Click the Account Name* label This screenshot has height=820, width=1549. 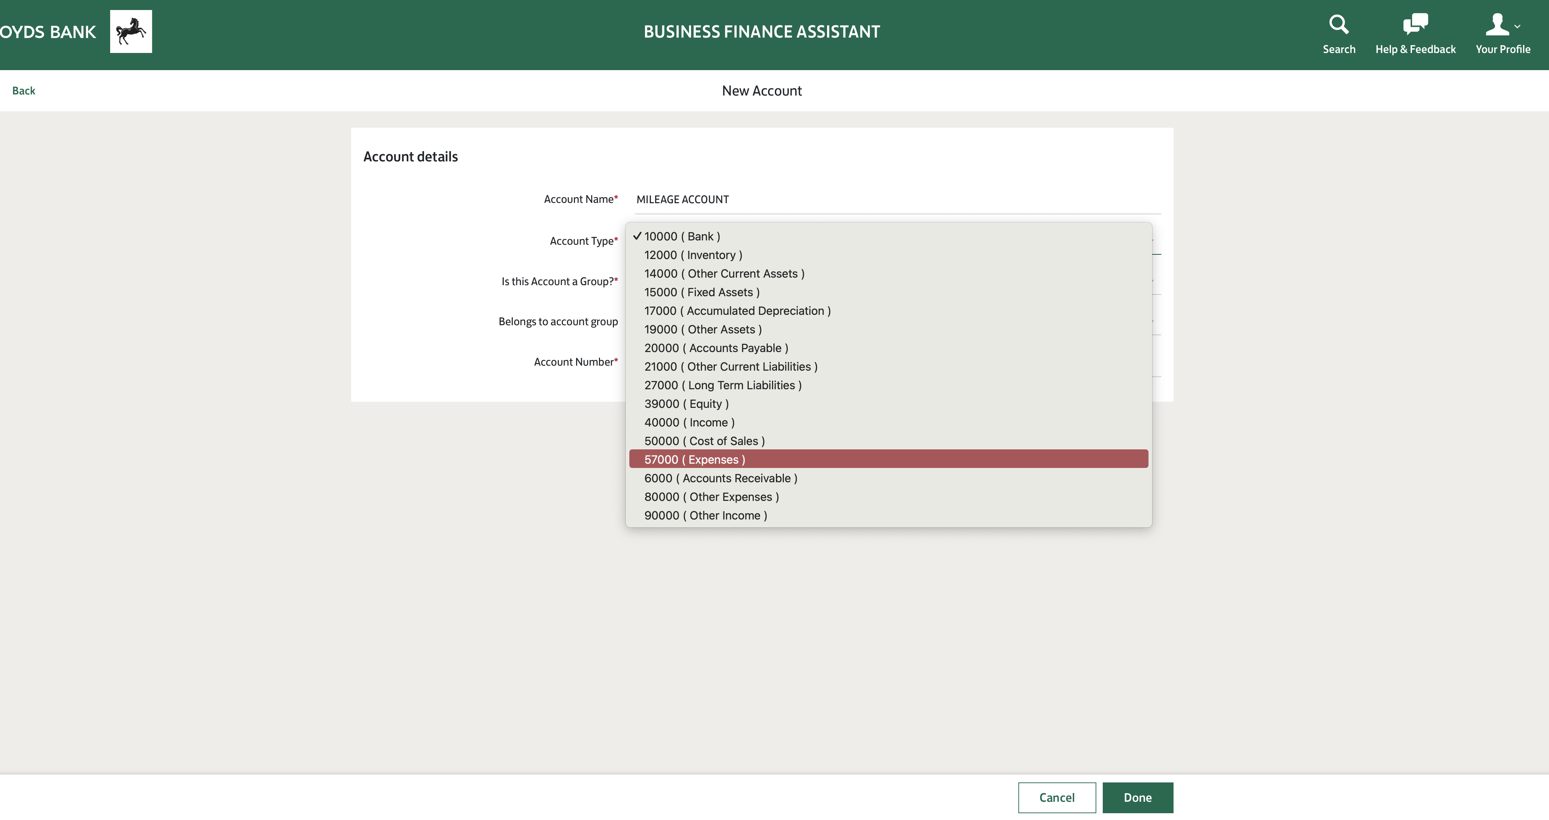(580, 200)
